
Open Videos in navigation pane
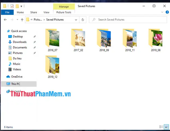click(17, 69)
